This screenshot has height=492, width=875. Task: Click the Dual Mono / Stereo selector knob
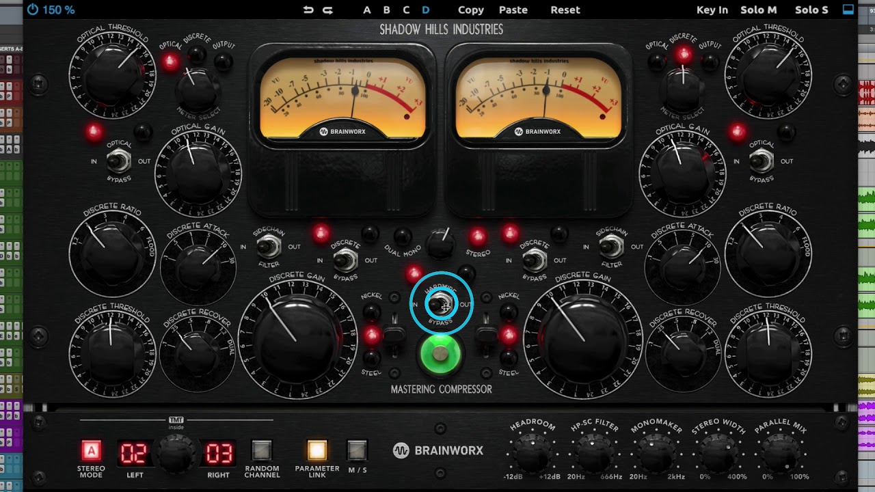tap(440, 245)
